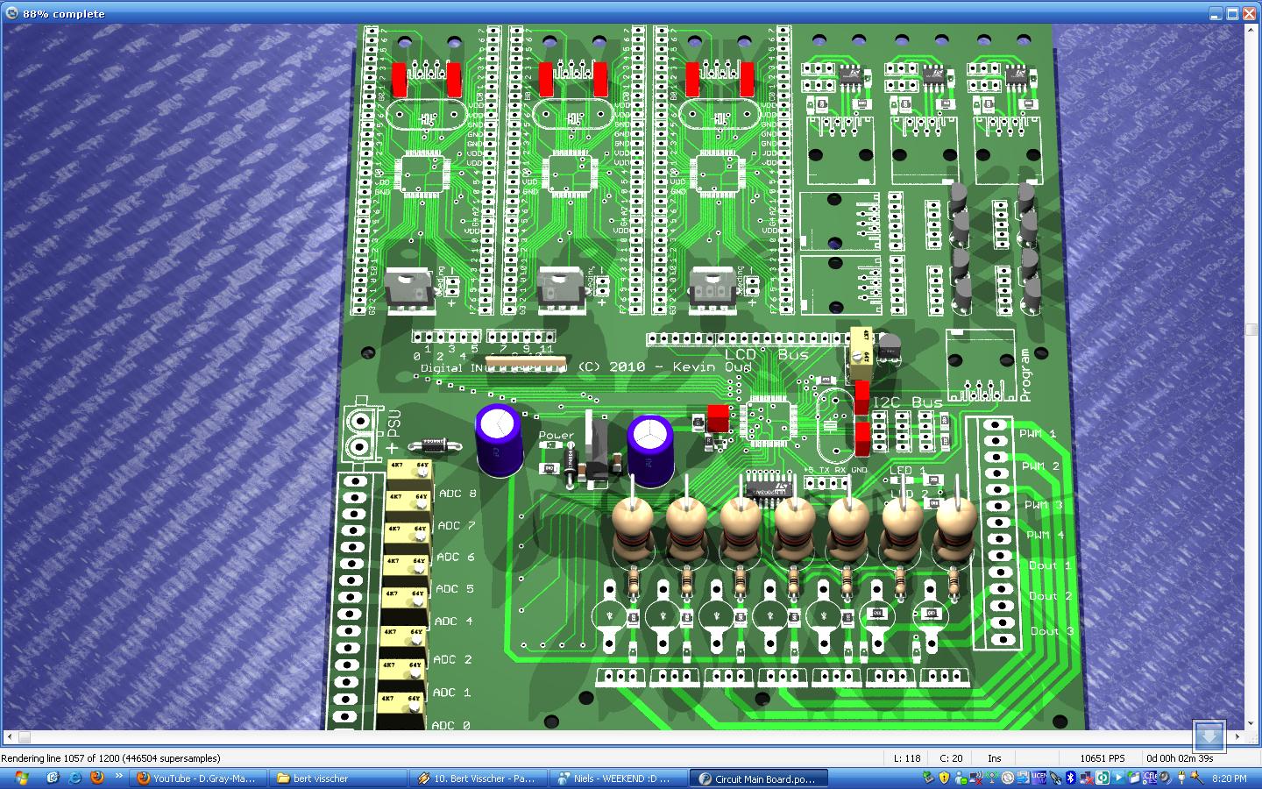The image size is (1262, 789).
Task: Switch to the YouTube D.Gray-Man Firefox window
Action: pyautogui.click(x=198, y=778)
